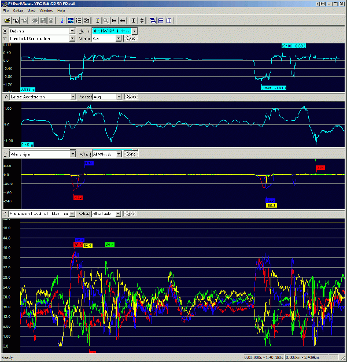Toggle Sync on Lateral Acceleration graph
Viewport: 347px width, 362px height.
pos(131,97)
